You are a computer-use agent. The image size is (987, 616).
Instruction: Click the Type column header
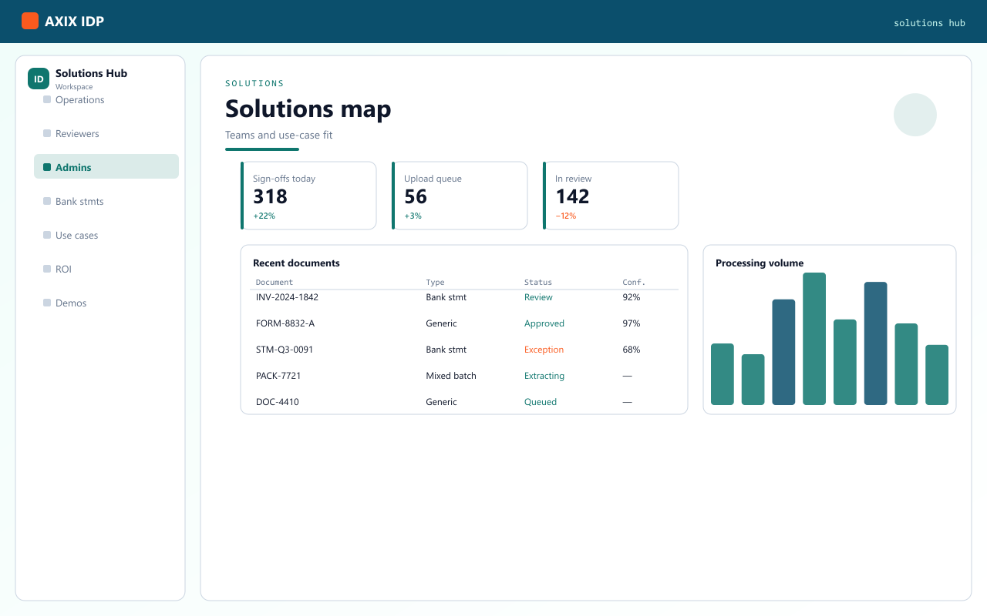(436, 283)
